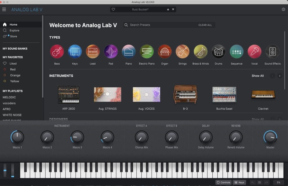Open the ARP 2600 instrument
The image size is (288, 186).
tap(69, 94)
